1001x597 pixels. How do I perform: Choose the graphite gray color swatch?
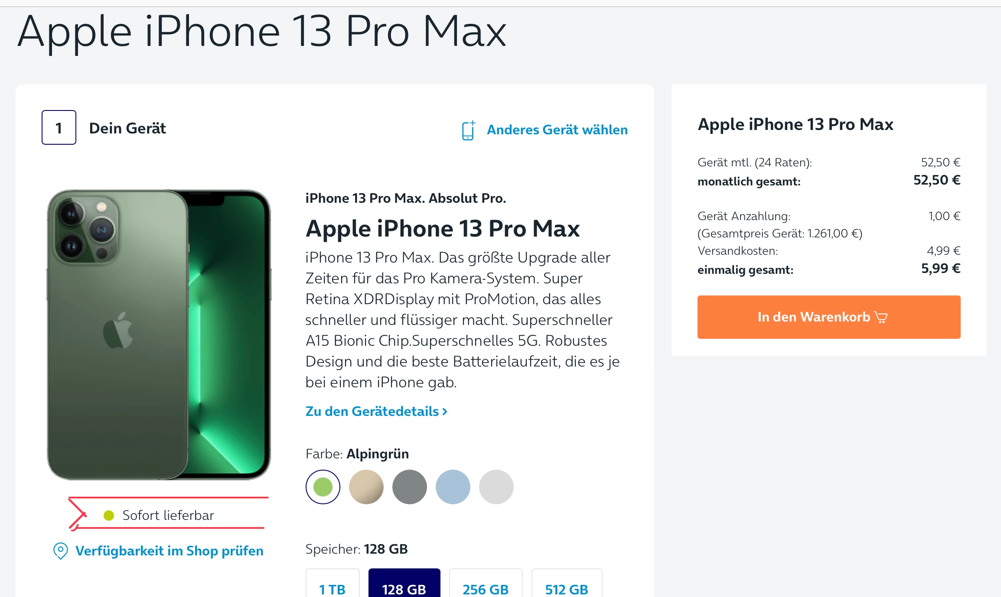(x=410, y=487)
